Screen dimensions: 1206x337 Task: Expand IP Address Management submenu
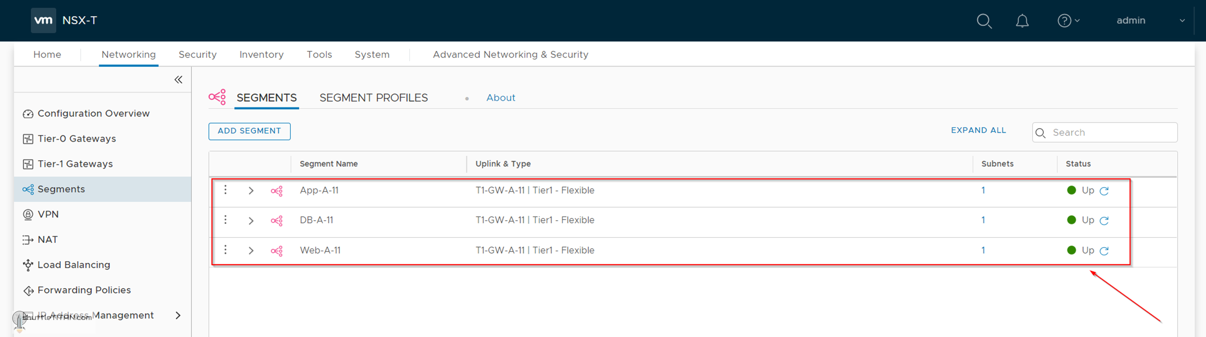pos(178,315)
